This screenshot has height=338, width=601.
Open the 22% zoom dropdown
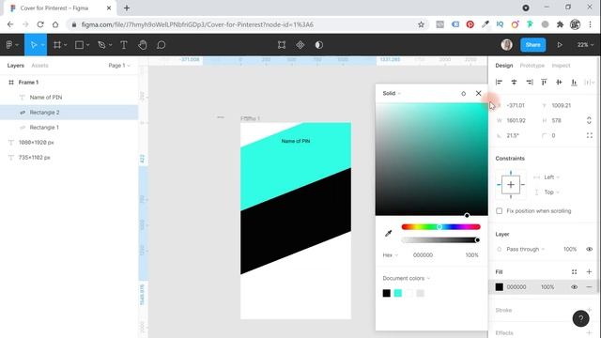(x=585, y=45)
